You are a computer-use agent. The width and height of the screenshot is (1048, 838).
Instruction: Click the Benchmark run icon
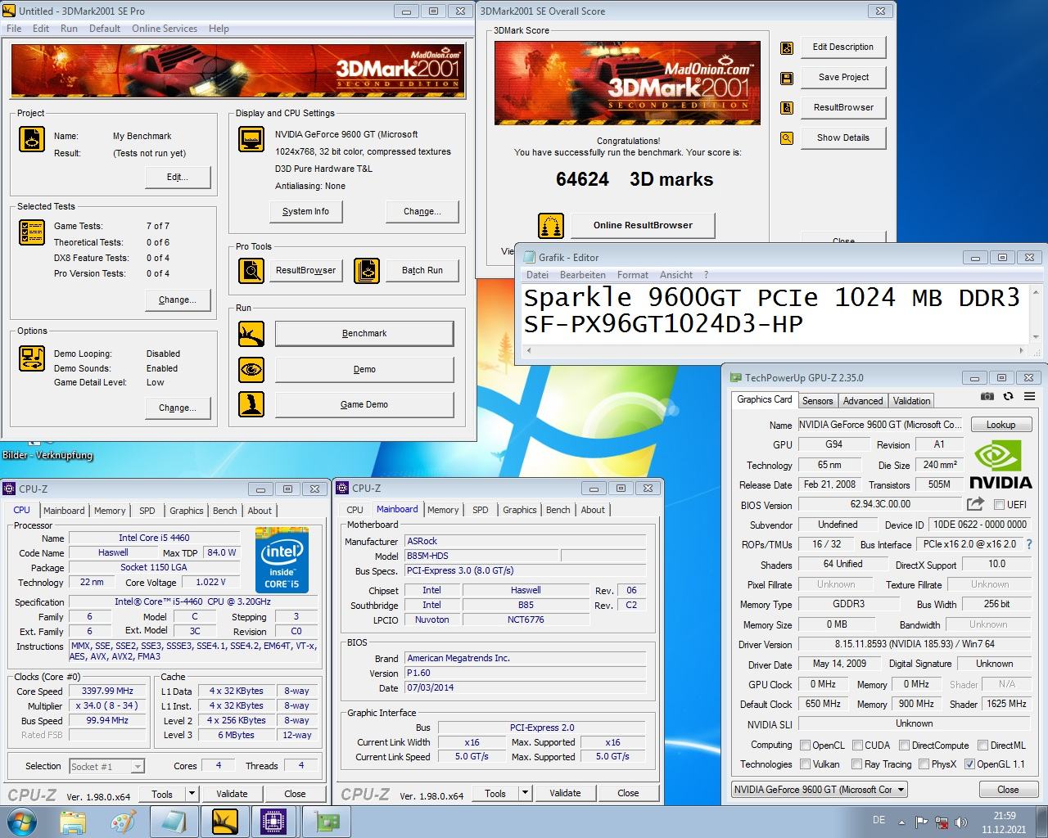(251, 334)
